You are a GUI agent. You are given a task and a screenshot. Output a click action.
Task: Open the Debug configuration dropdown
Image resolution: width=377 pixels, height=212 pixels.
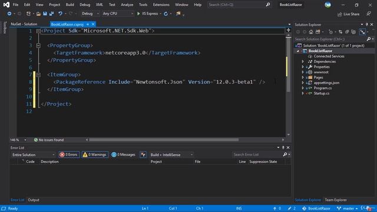tap(90, 14)
